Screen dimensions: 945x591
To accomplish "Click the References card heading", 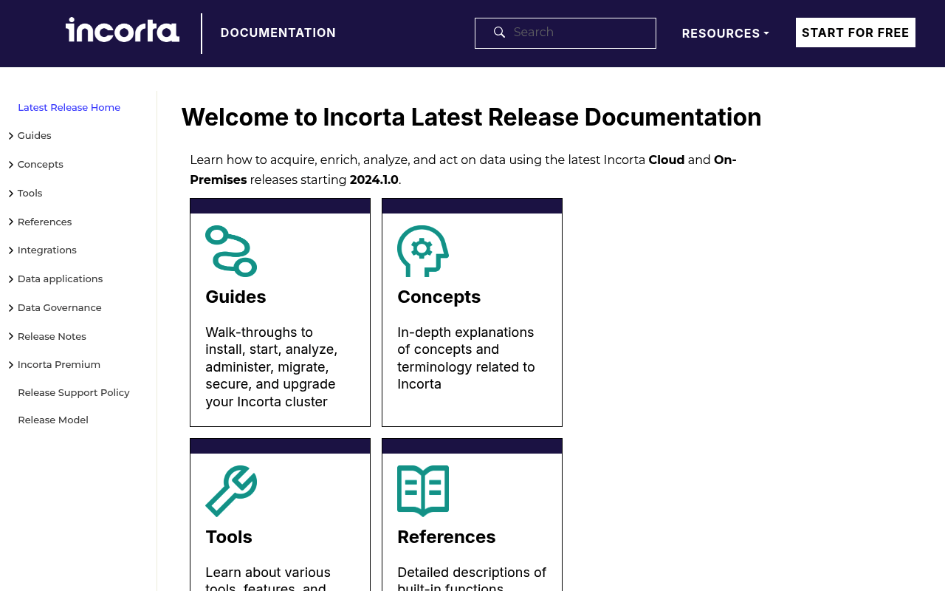I will pyautogui.click(x=447, y=537).
